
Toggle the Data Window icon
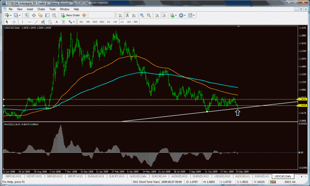click(x=34, y=15)
